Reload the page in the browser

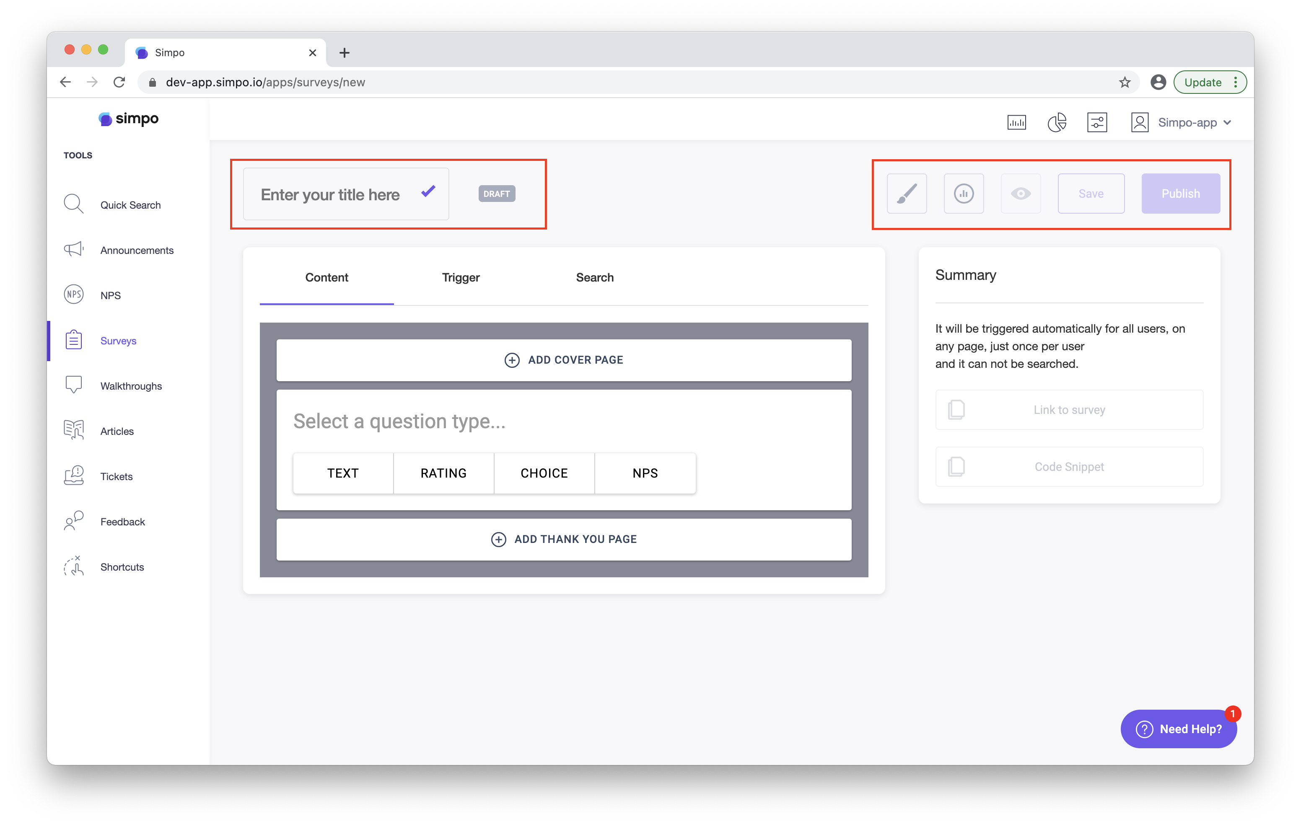point(119,82)
